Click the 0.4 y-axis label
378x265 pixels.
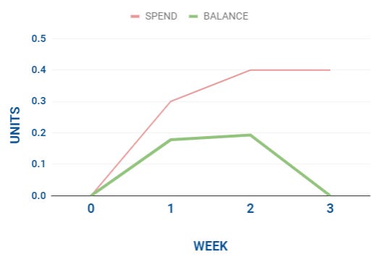pyautogui.click(x=38, y=70)
